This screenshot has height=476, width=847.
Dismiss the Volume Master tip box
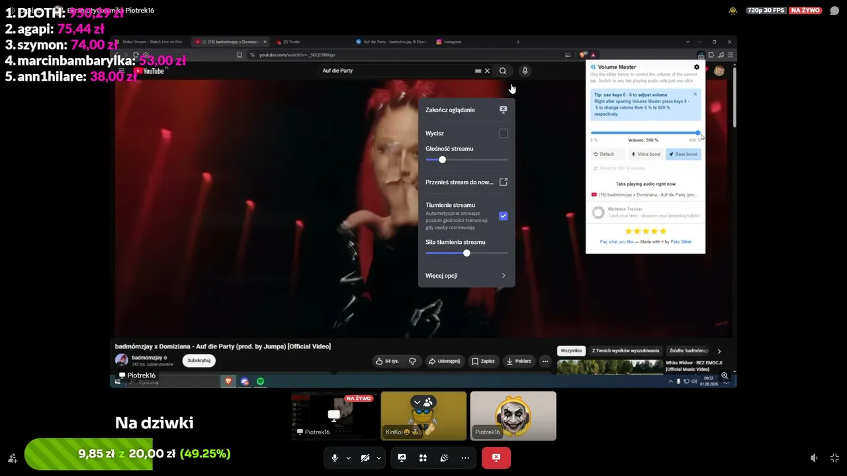tap(695, 94)
